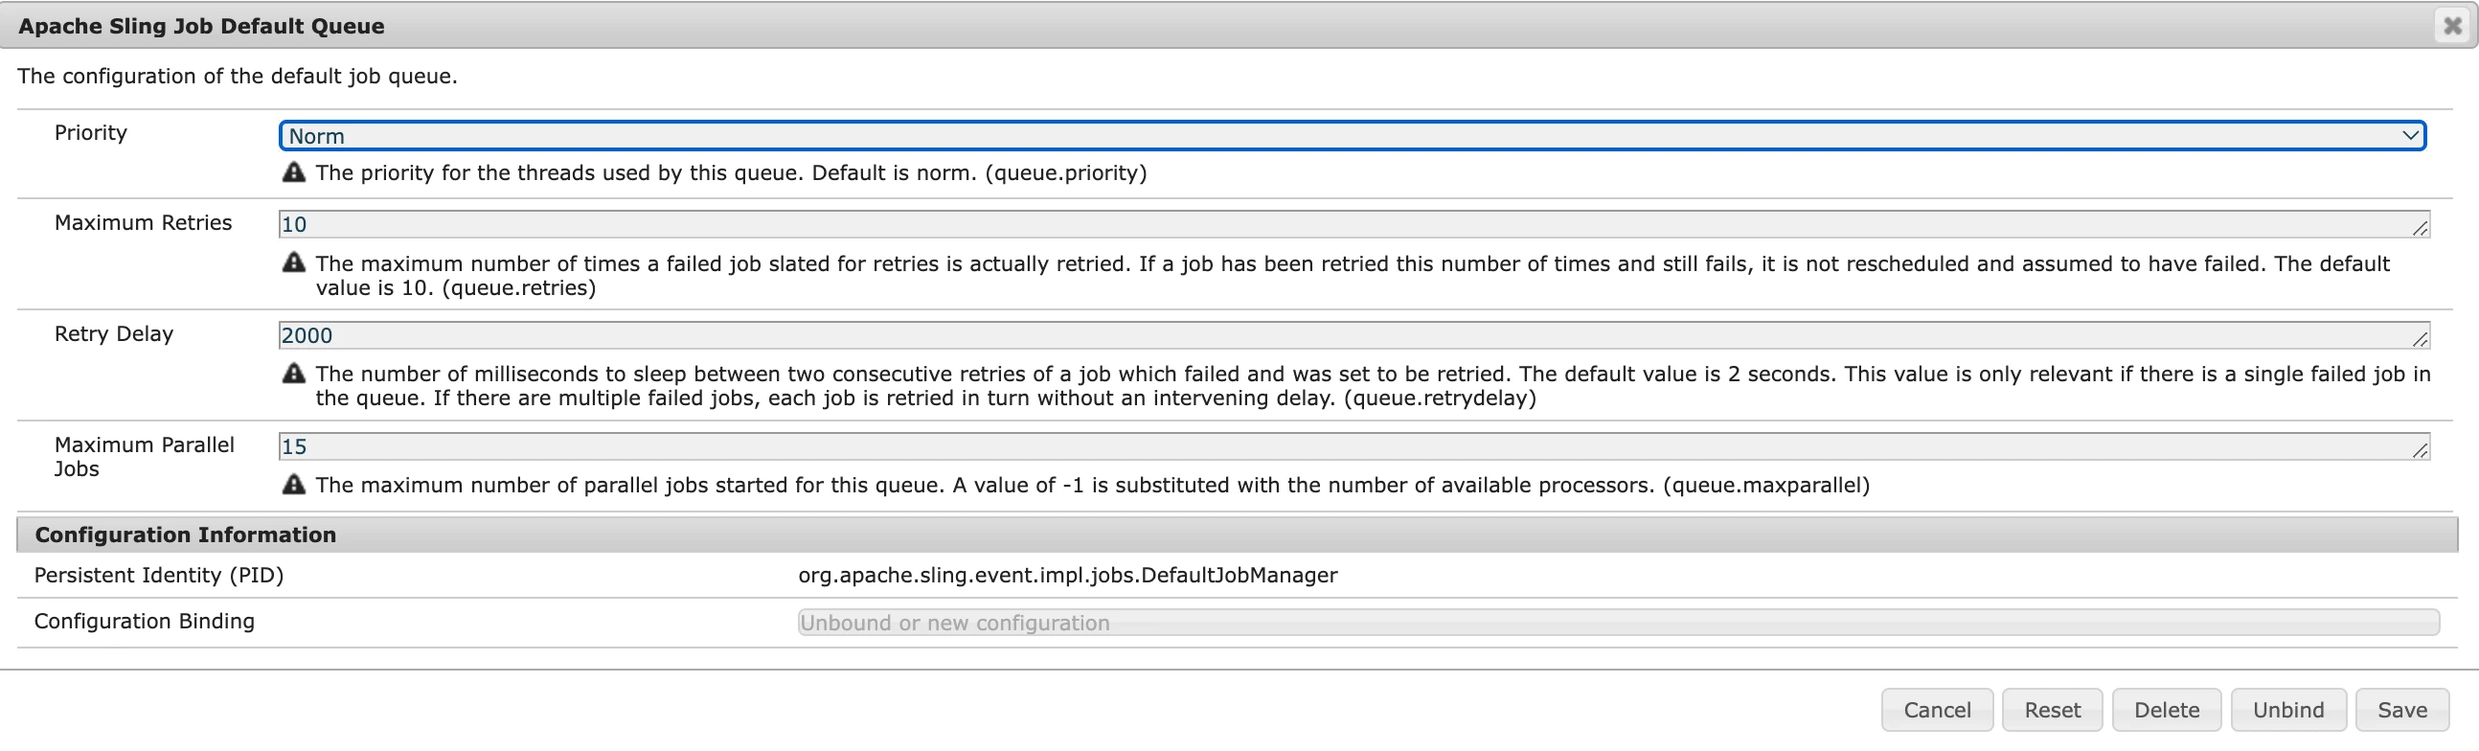Screen dimensions: 2479x751
Task: Focus the Maximum Retries field containing 10
Action: tap(1354, 224)
